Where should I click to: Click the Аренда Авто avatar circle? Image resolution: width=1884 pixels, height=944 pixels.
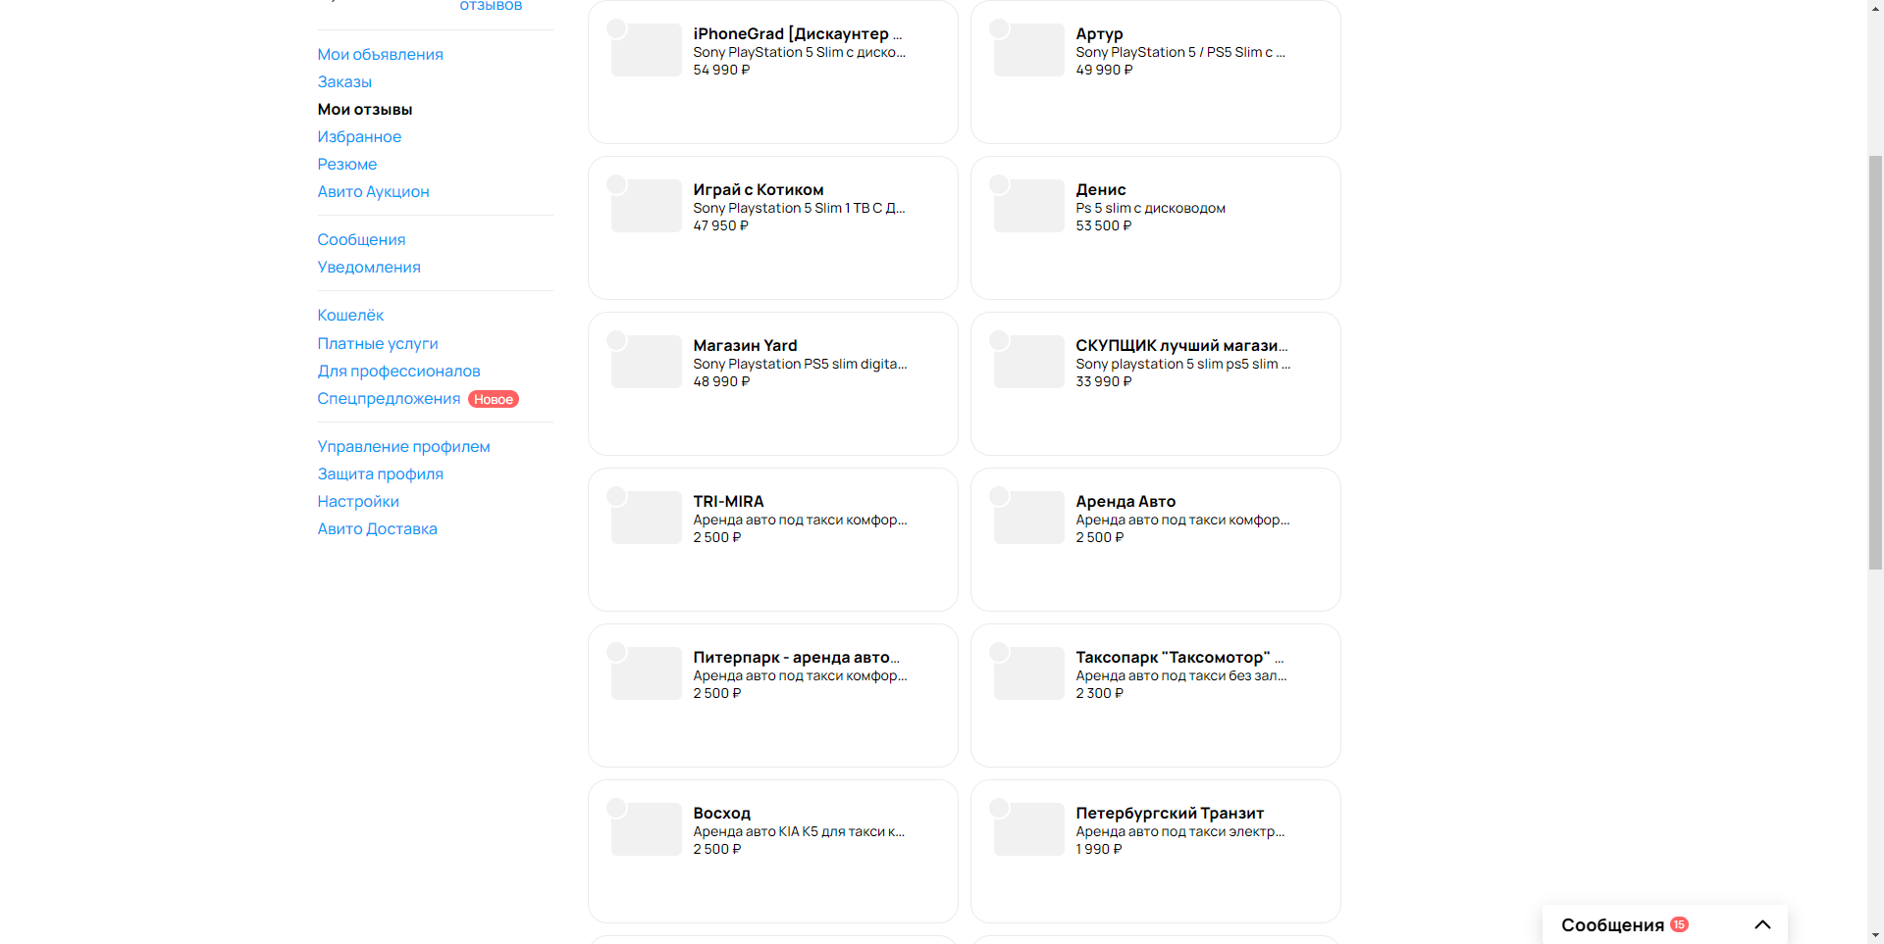point(999,496)
